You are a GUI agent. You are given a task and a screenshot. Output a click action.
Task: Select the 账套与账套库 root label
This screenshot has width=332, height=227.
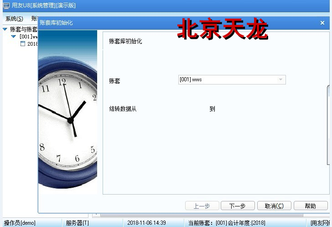click(24, 29)
